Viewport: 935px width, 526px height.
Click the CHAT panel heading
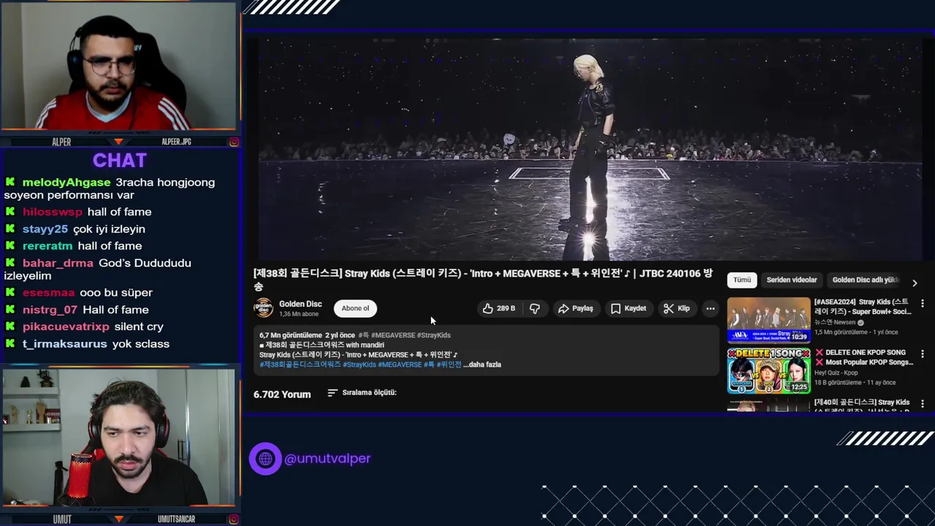(120, 160)
